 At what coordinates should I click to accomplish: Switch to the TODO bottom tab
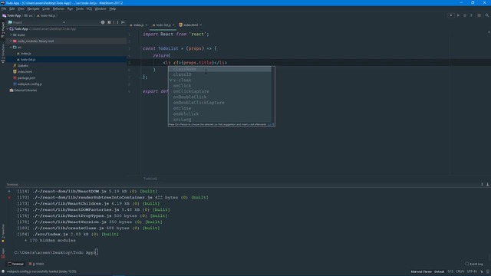37,264
